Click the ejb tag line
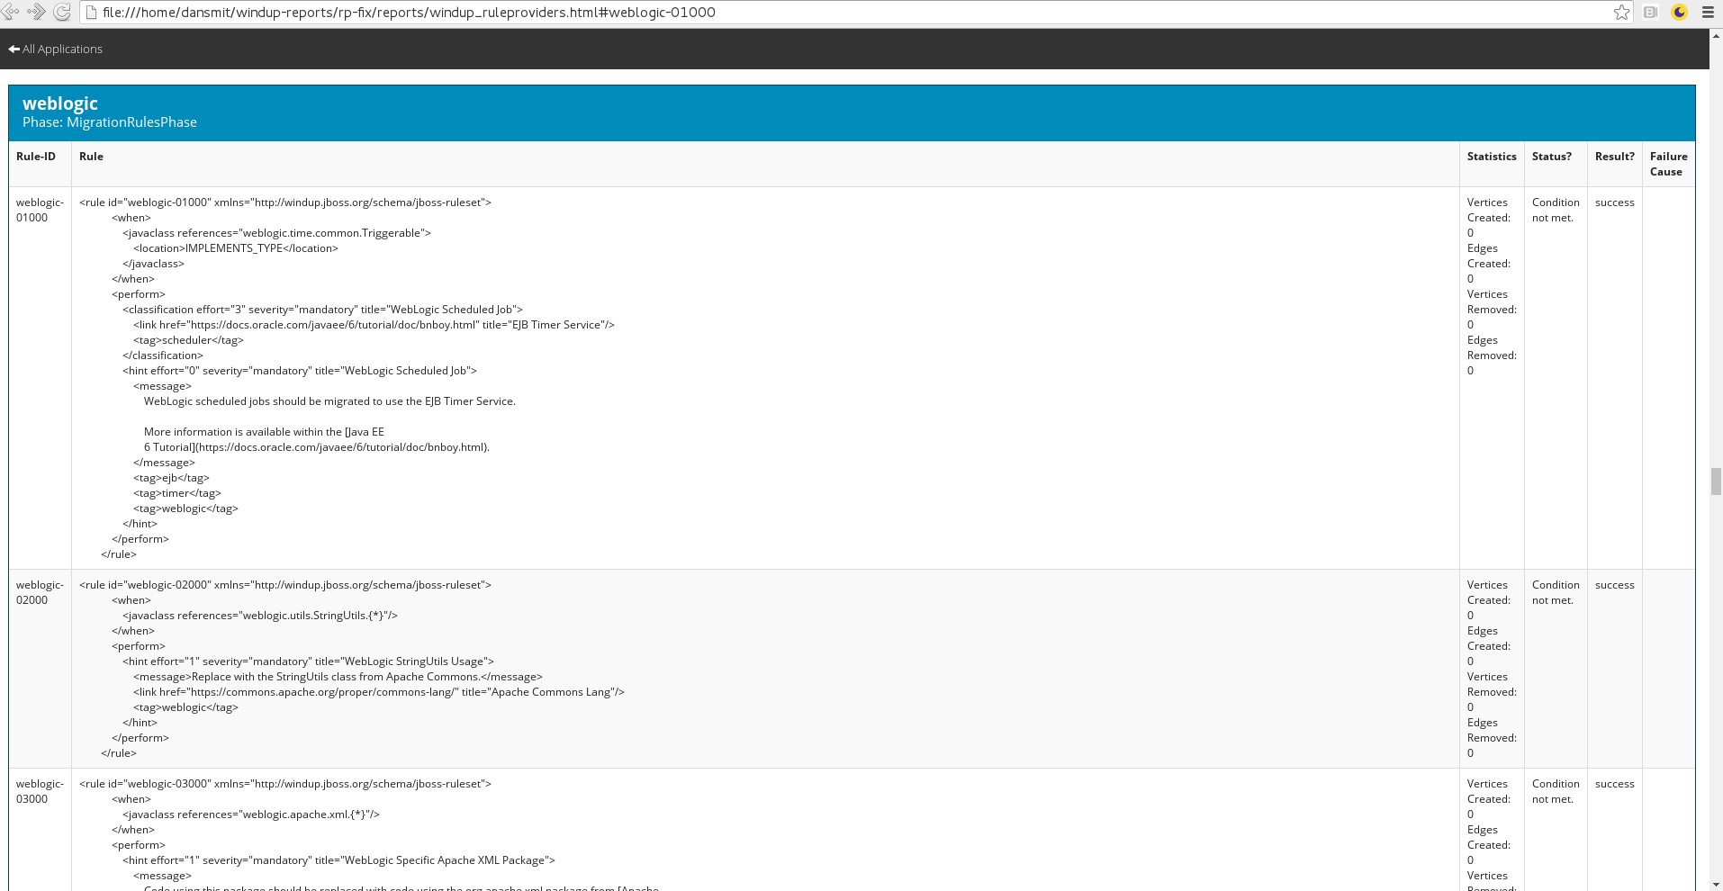 [x=171, y=478]
